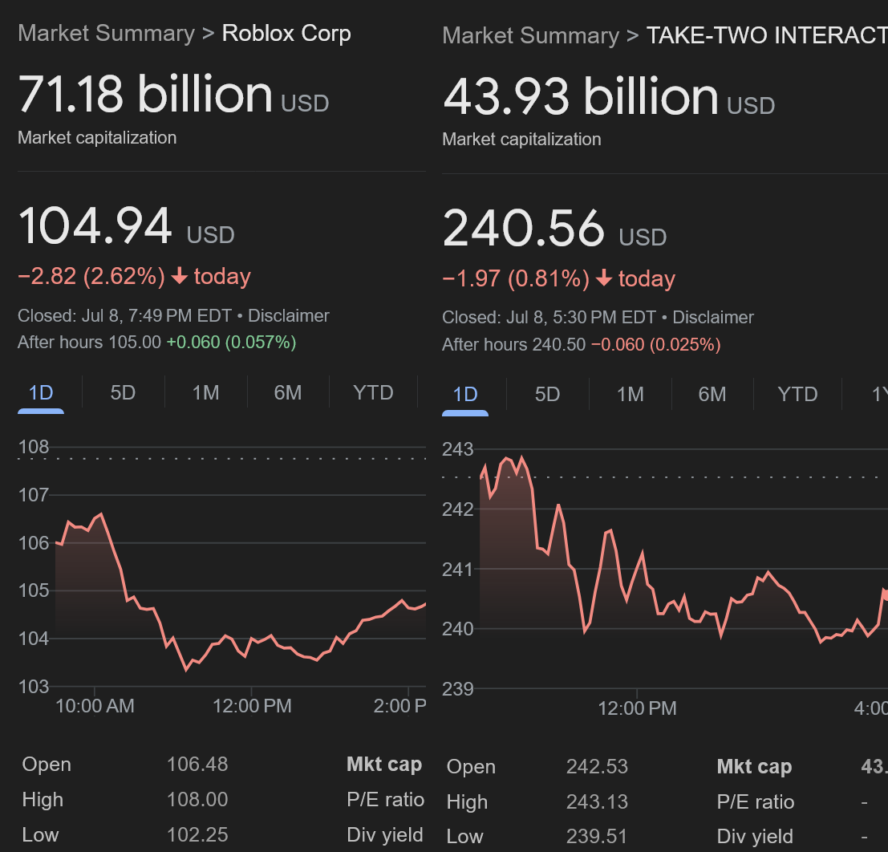Switch Roblox chart to 6M range

(288, 392)
